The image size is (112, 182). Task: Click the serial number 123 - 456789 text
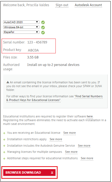(x=37, y=42)
